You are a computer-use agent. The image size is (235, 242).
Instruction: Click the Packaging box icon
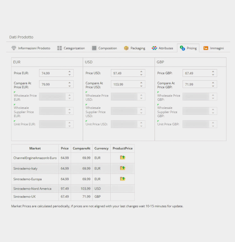[126, 48]
